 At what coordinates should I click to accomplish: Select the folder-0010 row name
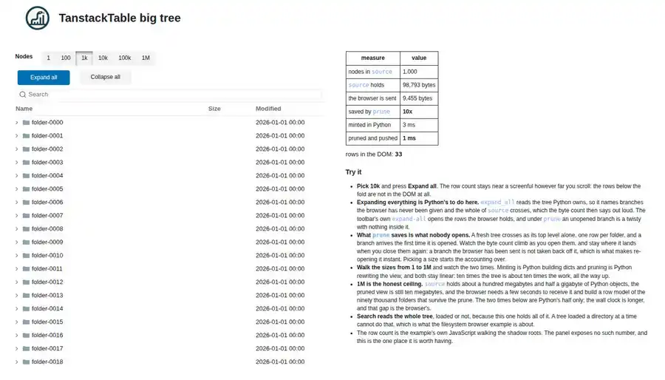coord(47,255)
